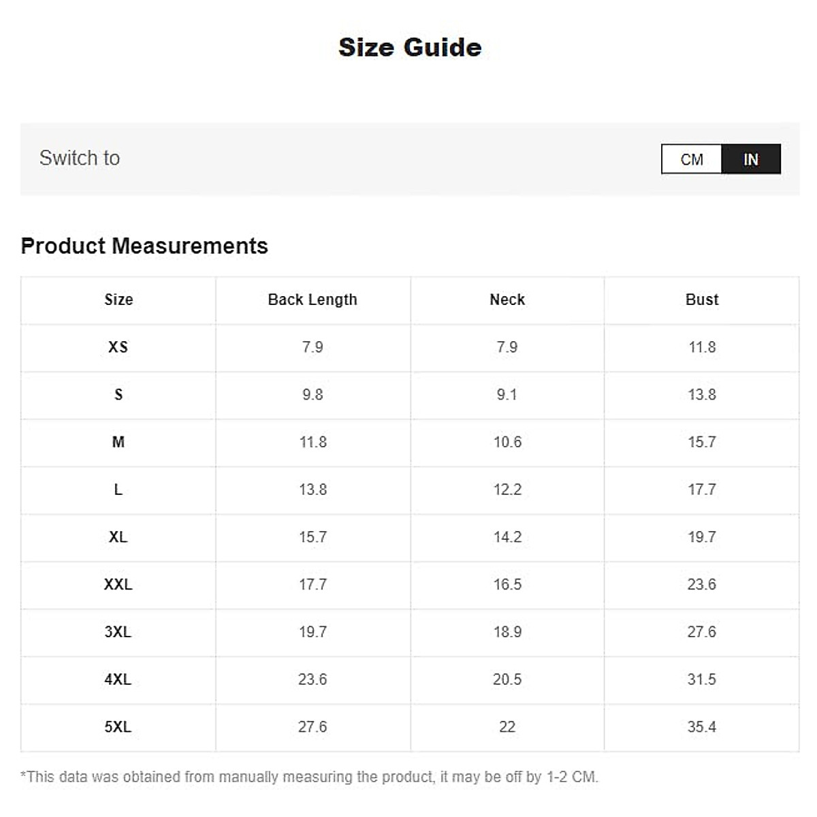Viewport: 817px width, 817px height.
Task: Select the S size row label
Action: point(118,395)
